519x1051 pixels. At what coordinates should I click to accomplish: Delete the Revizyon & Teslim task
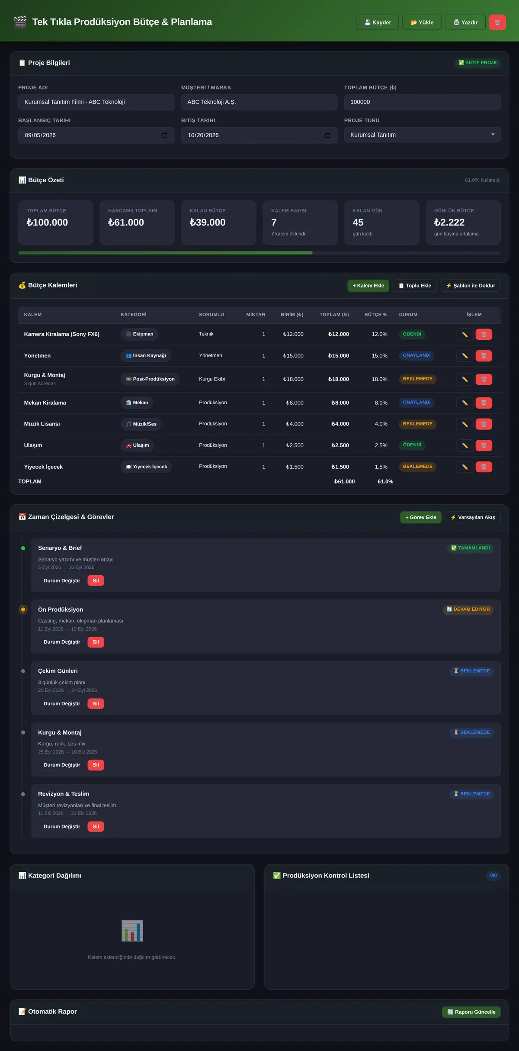click(x=96, y=827)
